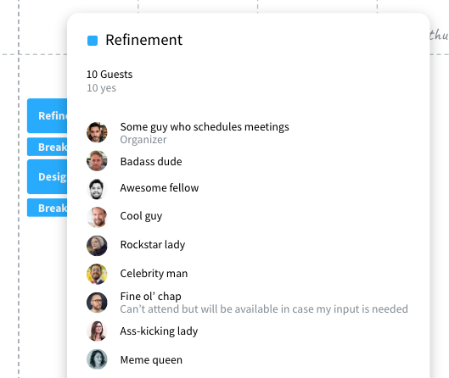
Task: Select Awesome fellow's profile picture
Action: pos(97,189)
